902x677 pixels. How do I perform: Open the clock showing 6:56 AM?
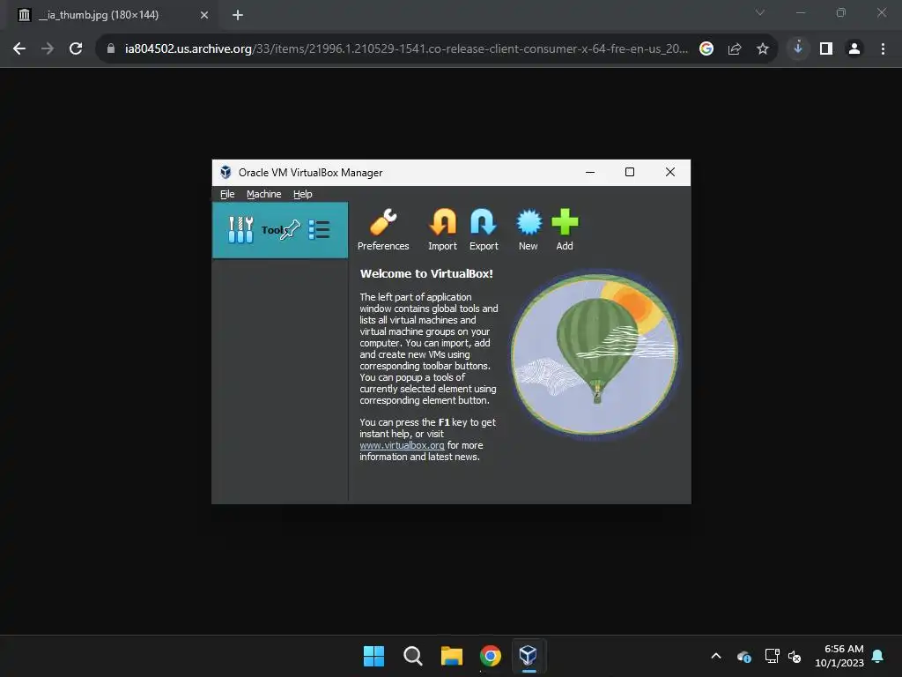839,656
